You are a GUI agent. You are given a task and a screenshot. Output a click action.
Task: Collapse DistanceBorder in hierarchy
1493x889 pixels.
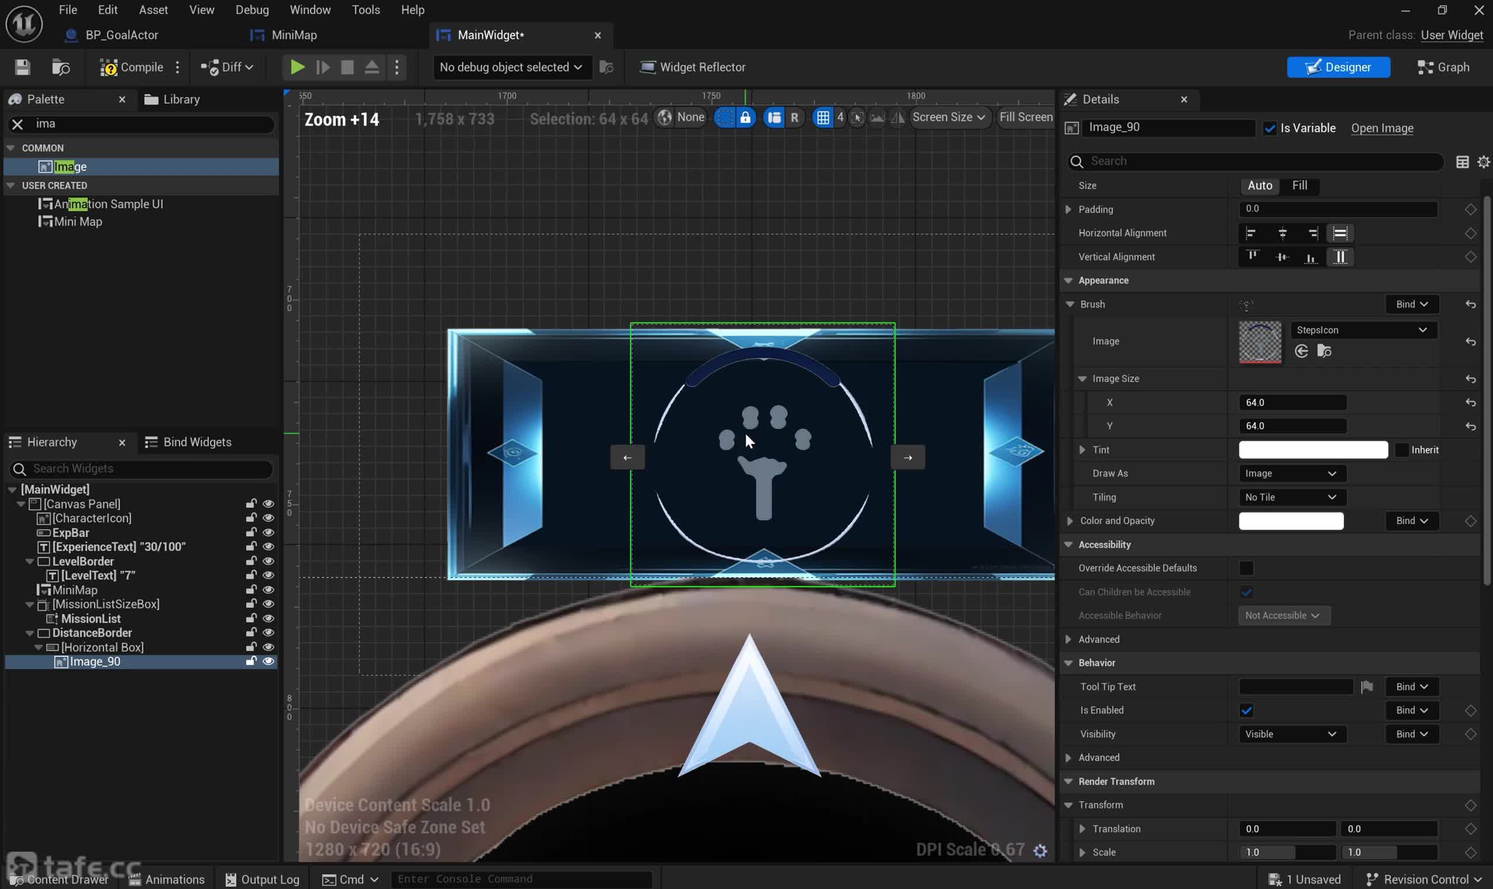point(29,633)
